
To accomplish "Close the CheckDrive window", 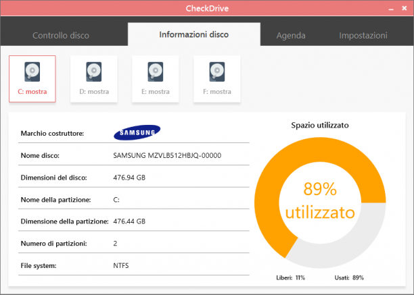I will point(405,8).
